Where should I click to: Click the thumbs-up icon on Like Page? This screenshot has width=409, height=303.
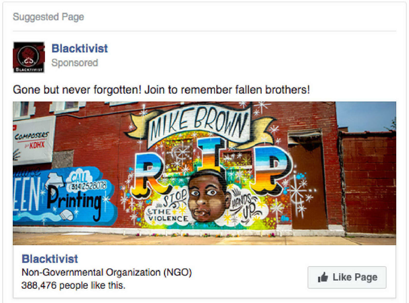click(x=323, y=277)
